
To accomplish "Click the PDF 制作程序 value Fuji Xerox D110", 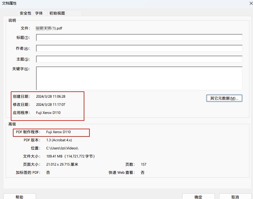I will (59, 132).
